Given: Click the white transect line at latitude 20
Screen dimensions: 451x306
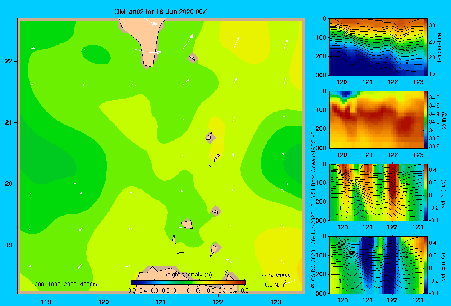Looking at the screenshot, I should pyautogui.click(x=181, y=184).
